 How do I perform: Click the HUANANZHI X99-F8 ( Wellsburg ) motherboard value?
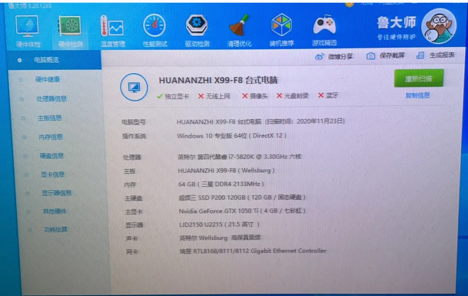pos(226,170)
